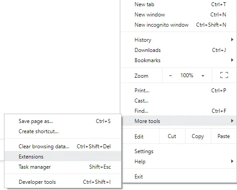Expand the Help submenu arrow
Screen dimensions: 237x190
[x=232, y=161]
